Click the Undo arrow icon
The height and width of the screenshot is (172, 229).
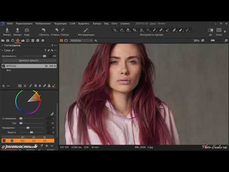coord(57,30)
